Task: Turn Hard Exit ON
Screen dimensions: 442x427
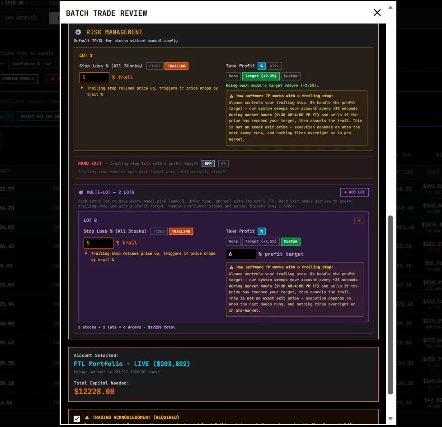Action: click(x=223, y=164)
